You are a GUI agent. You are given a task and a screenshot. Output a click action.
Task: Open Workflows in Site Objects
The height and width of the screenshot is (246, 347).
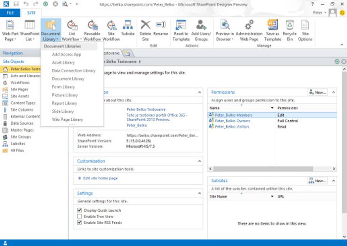[20, 82]
